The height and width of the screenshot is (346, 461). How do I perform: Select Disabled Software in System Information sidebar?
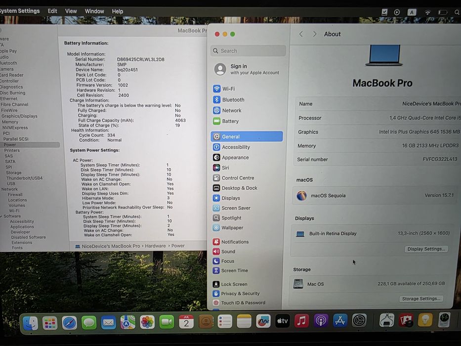pyautogui.click(x=28, y=237)
